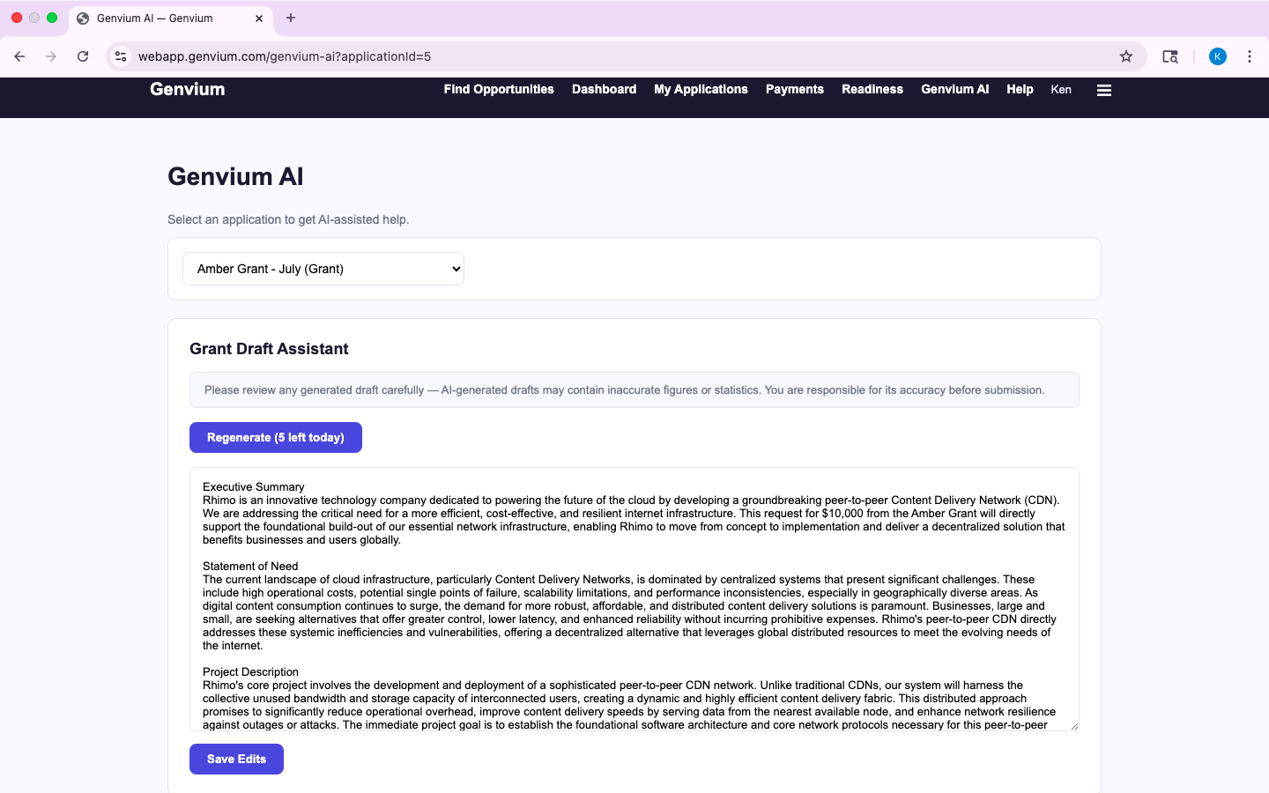Screen dimensions: 1269x793
Task: Bookmark this page with the star icon
Action: tap(1126, 56)
